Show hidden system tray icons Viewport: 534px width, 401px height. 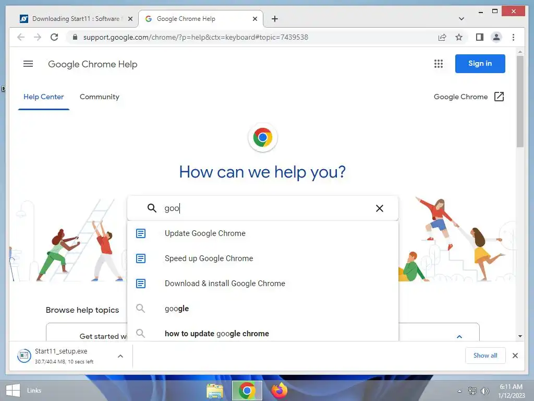(459, 391)
